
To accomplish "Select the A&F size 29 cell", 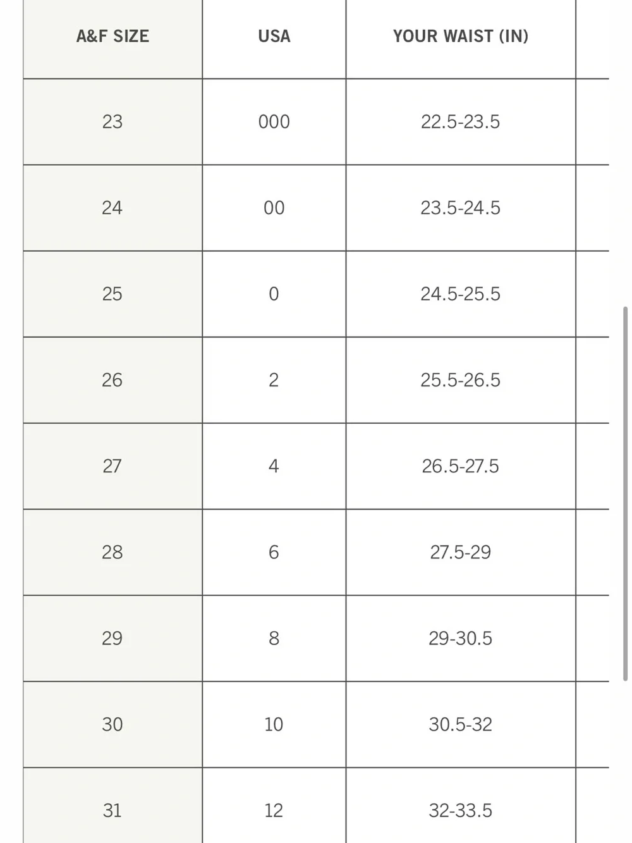I will point(112,638).
